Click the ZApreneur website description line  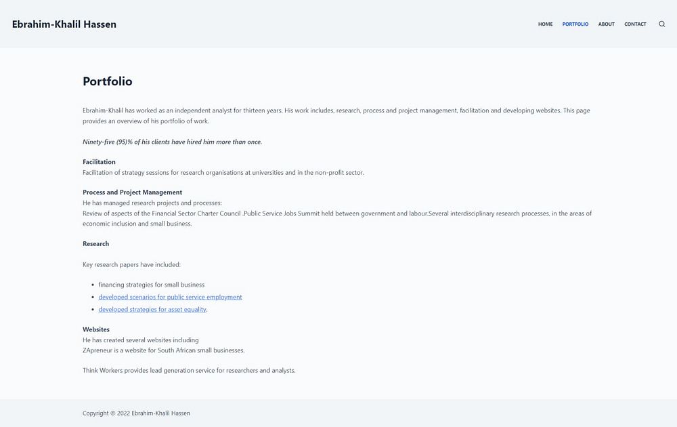pyautogui.click(x=163, y=350)
